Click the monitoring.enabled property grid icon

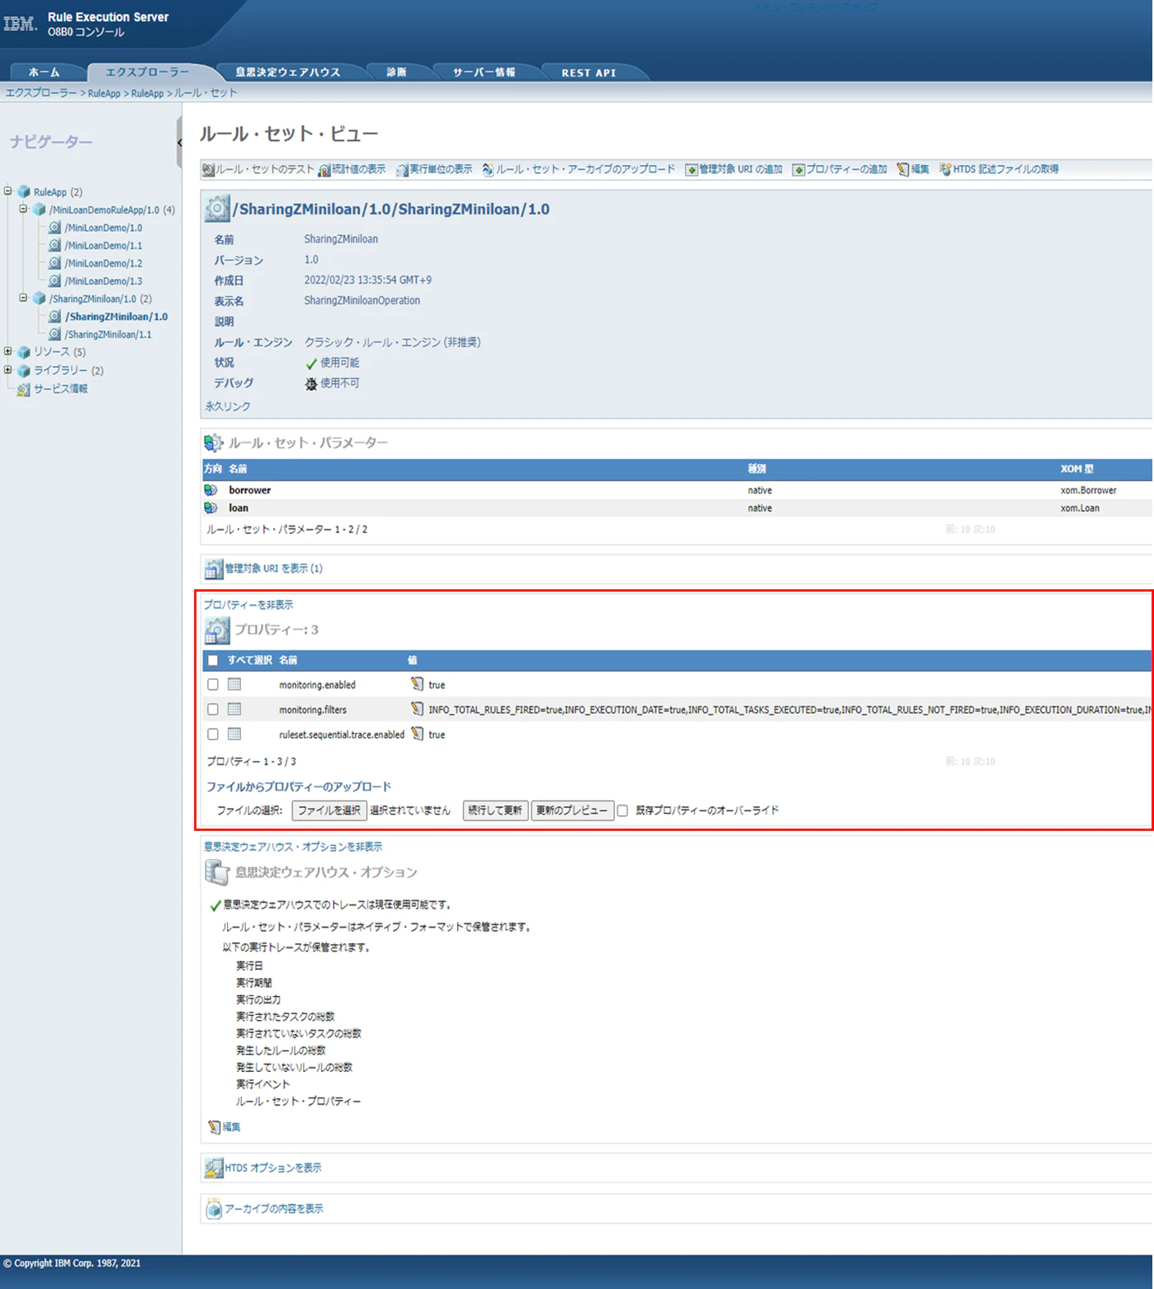click(x=234, y=684)
